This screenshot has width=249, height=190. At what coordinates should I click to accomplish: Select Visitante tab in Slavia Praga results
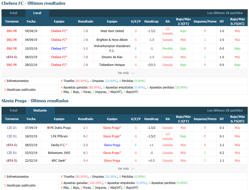[40, 111]
